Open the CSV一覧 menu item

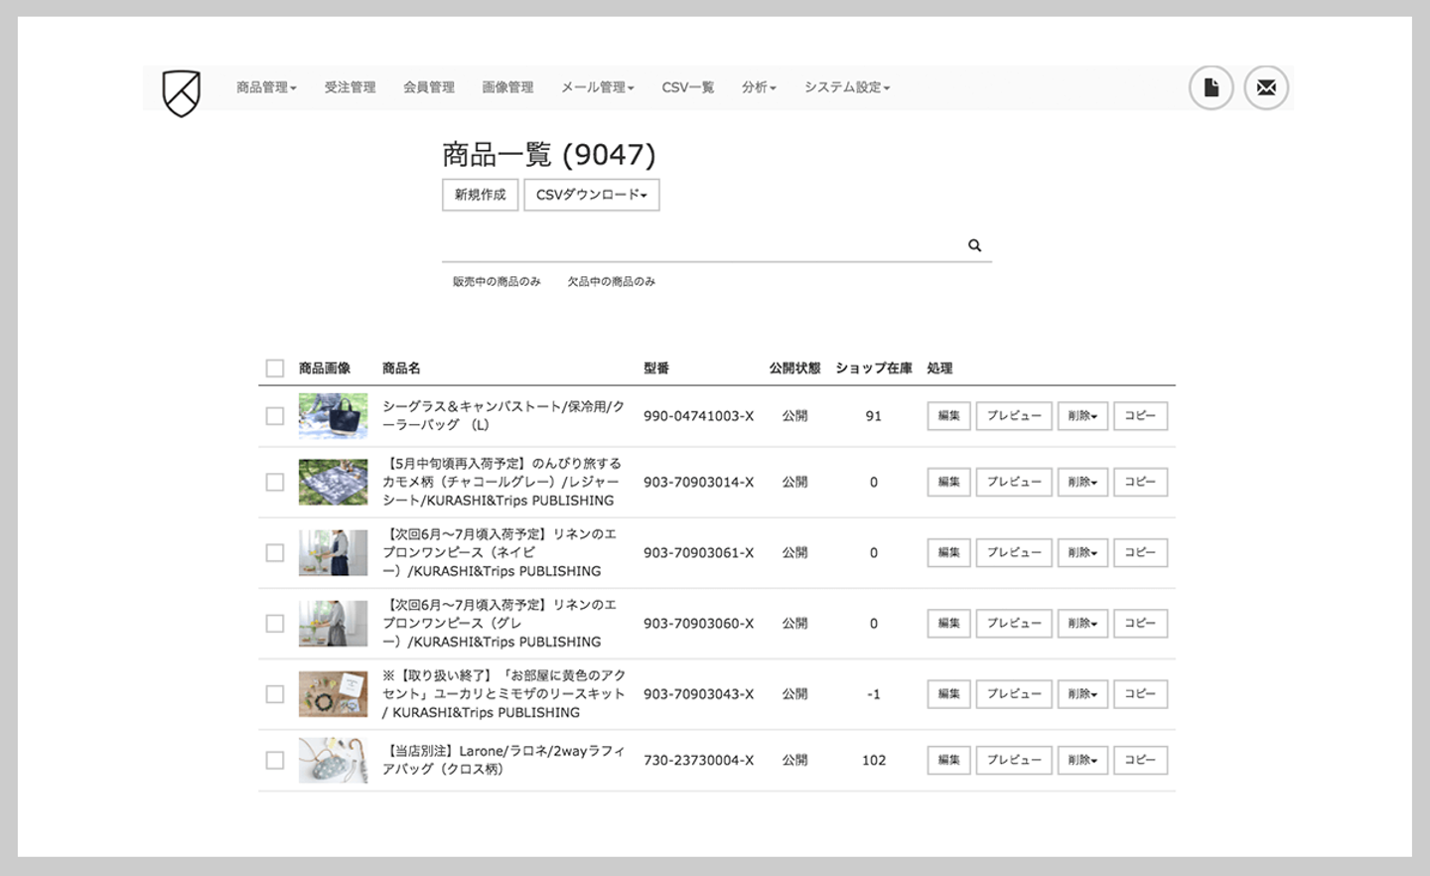tap(687, 87)
